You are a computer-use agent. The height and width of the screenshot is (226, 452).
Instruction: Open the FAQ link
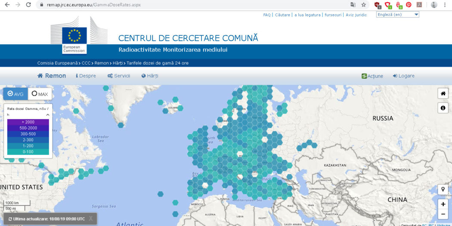point(267,15)
